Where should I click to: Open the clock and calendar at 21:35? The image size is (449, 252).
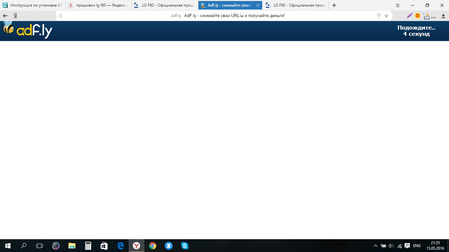point(435,245)
